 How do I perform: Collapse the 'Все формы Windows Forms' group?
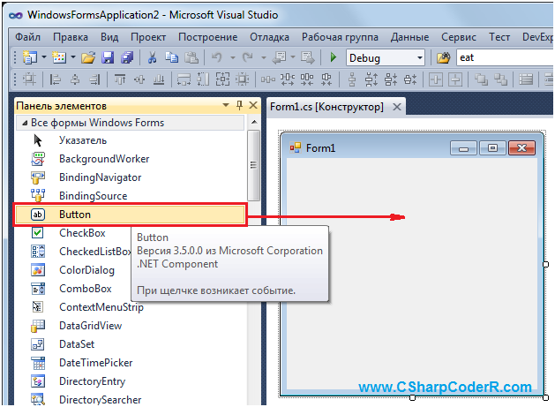pyautogui.click(x=25, y=123)
